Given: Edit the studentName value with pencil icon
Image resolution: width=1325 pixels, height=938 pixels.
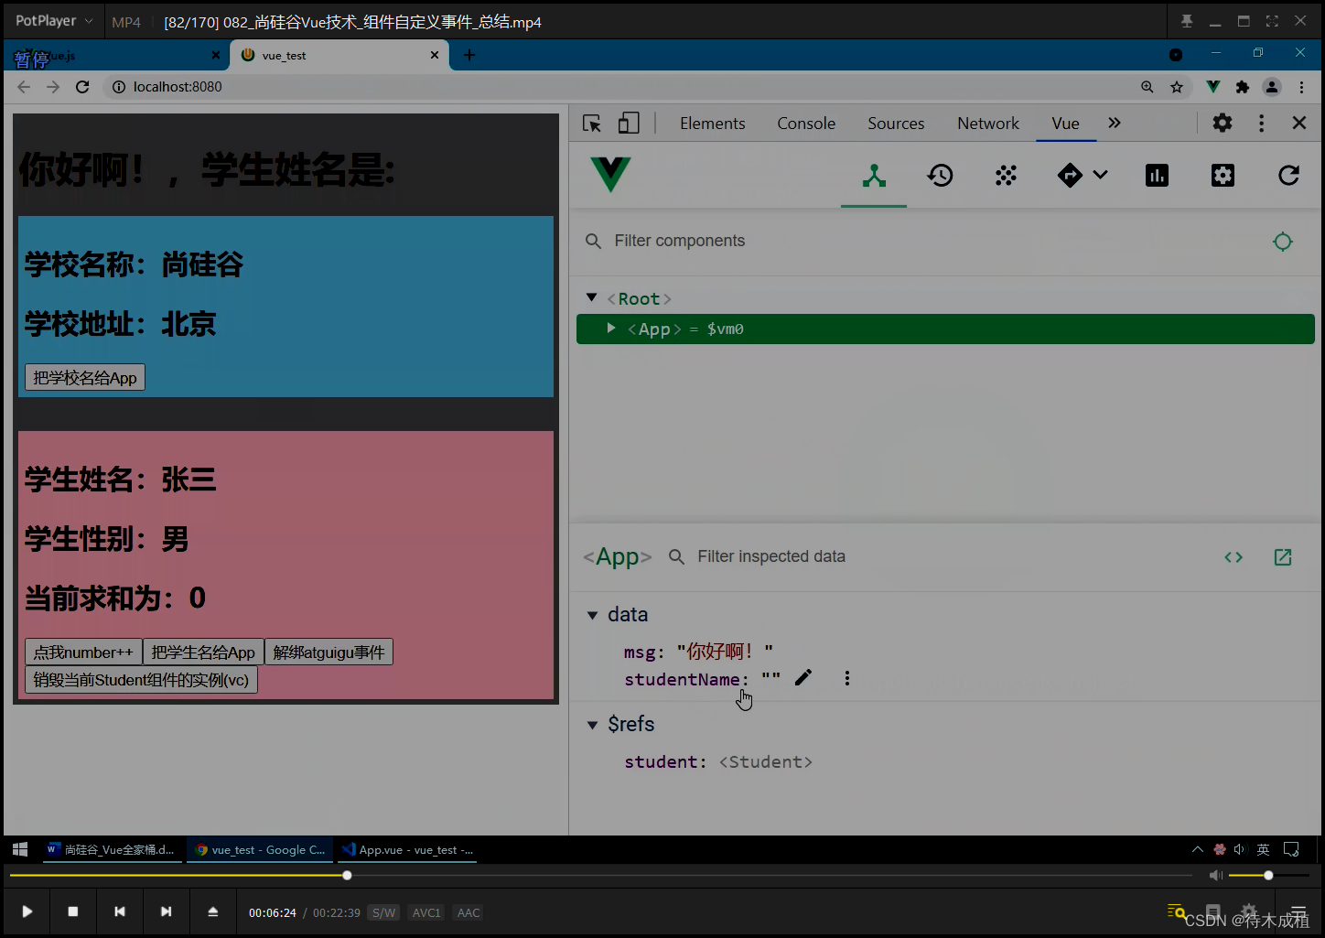Looking at the screenshot, I should point(803,678).
